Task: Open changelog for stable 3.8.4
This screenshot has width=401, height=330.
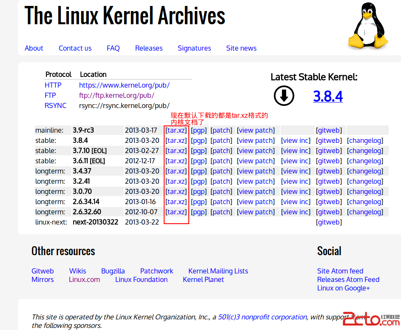Action: tap(365, 140)
